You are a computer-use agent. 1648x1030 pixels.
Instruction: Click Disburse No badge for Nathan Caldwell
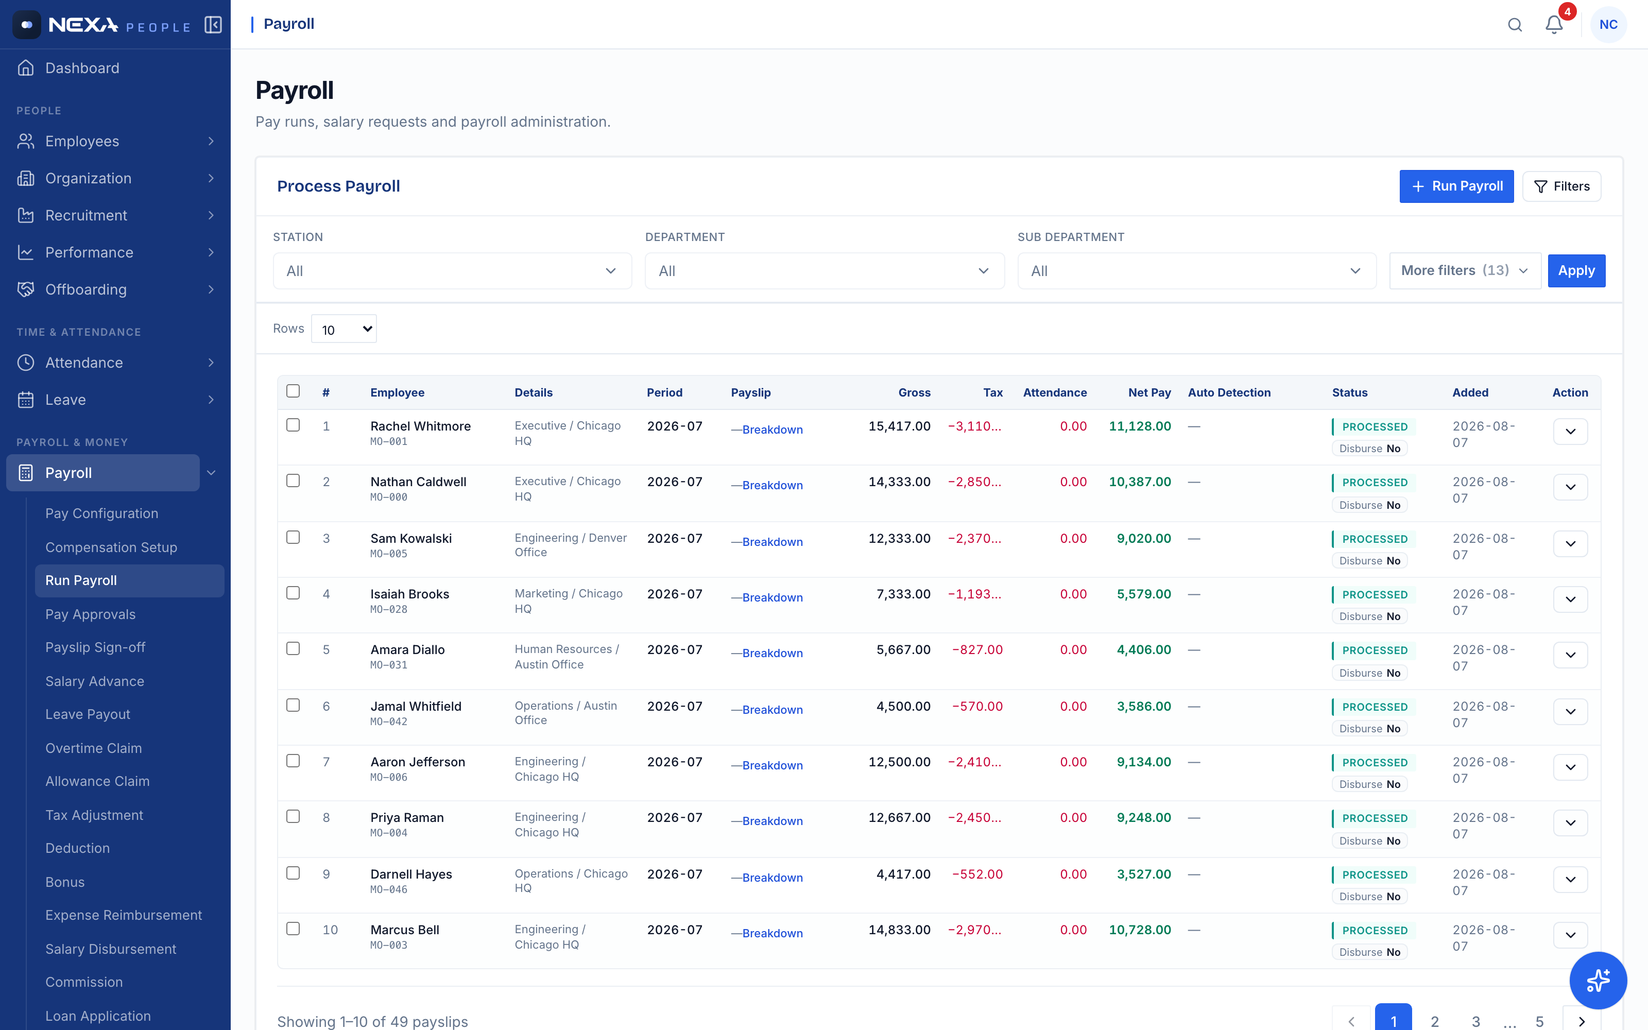(x=1369, y=505)
